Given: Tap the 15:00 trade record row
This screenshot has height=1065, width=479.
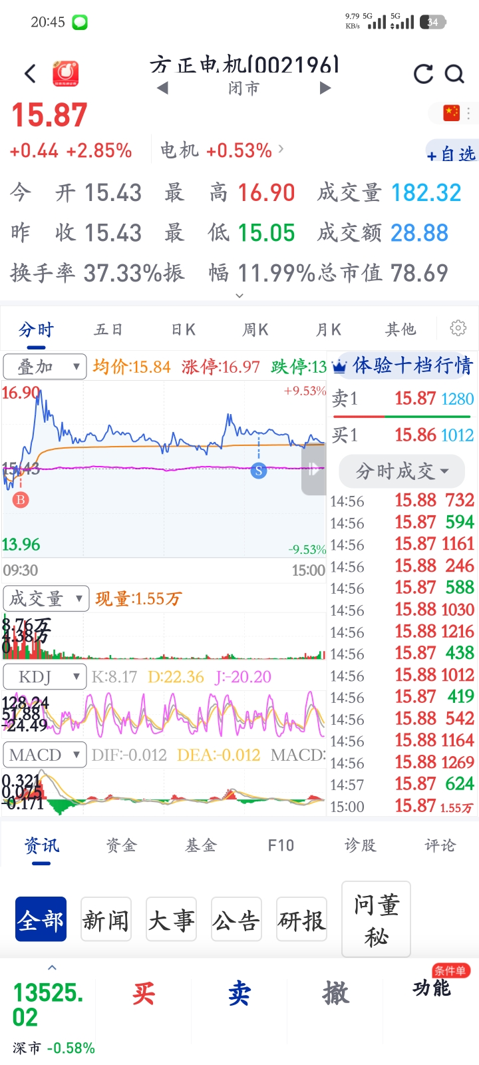Looking at the screenshot, I should (402, 806).
